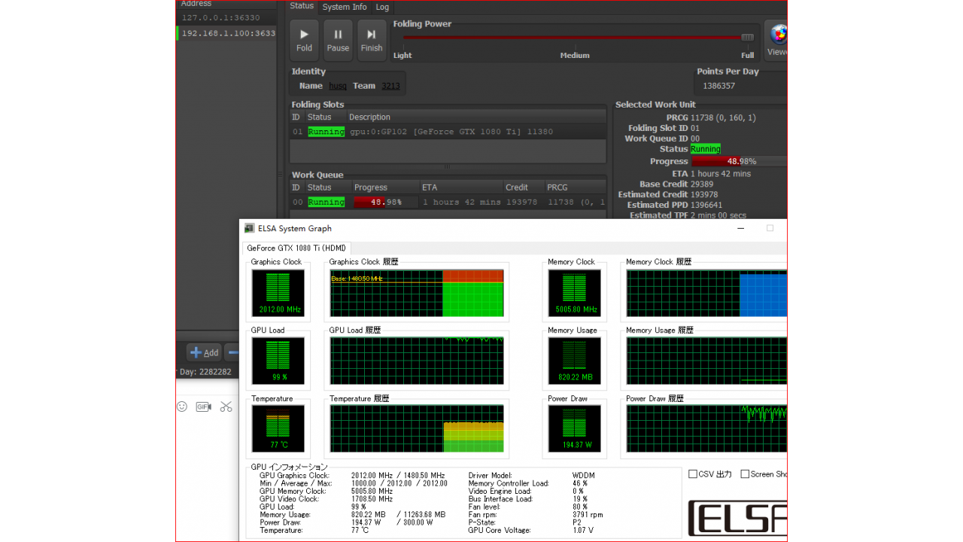Open team 3213 link
Viewport: 963px width, 542px height.
pos(390,86)
